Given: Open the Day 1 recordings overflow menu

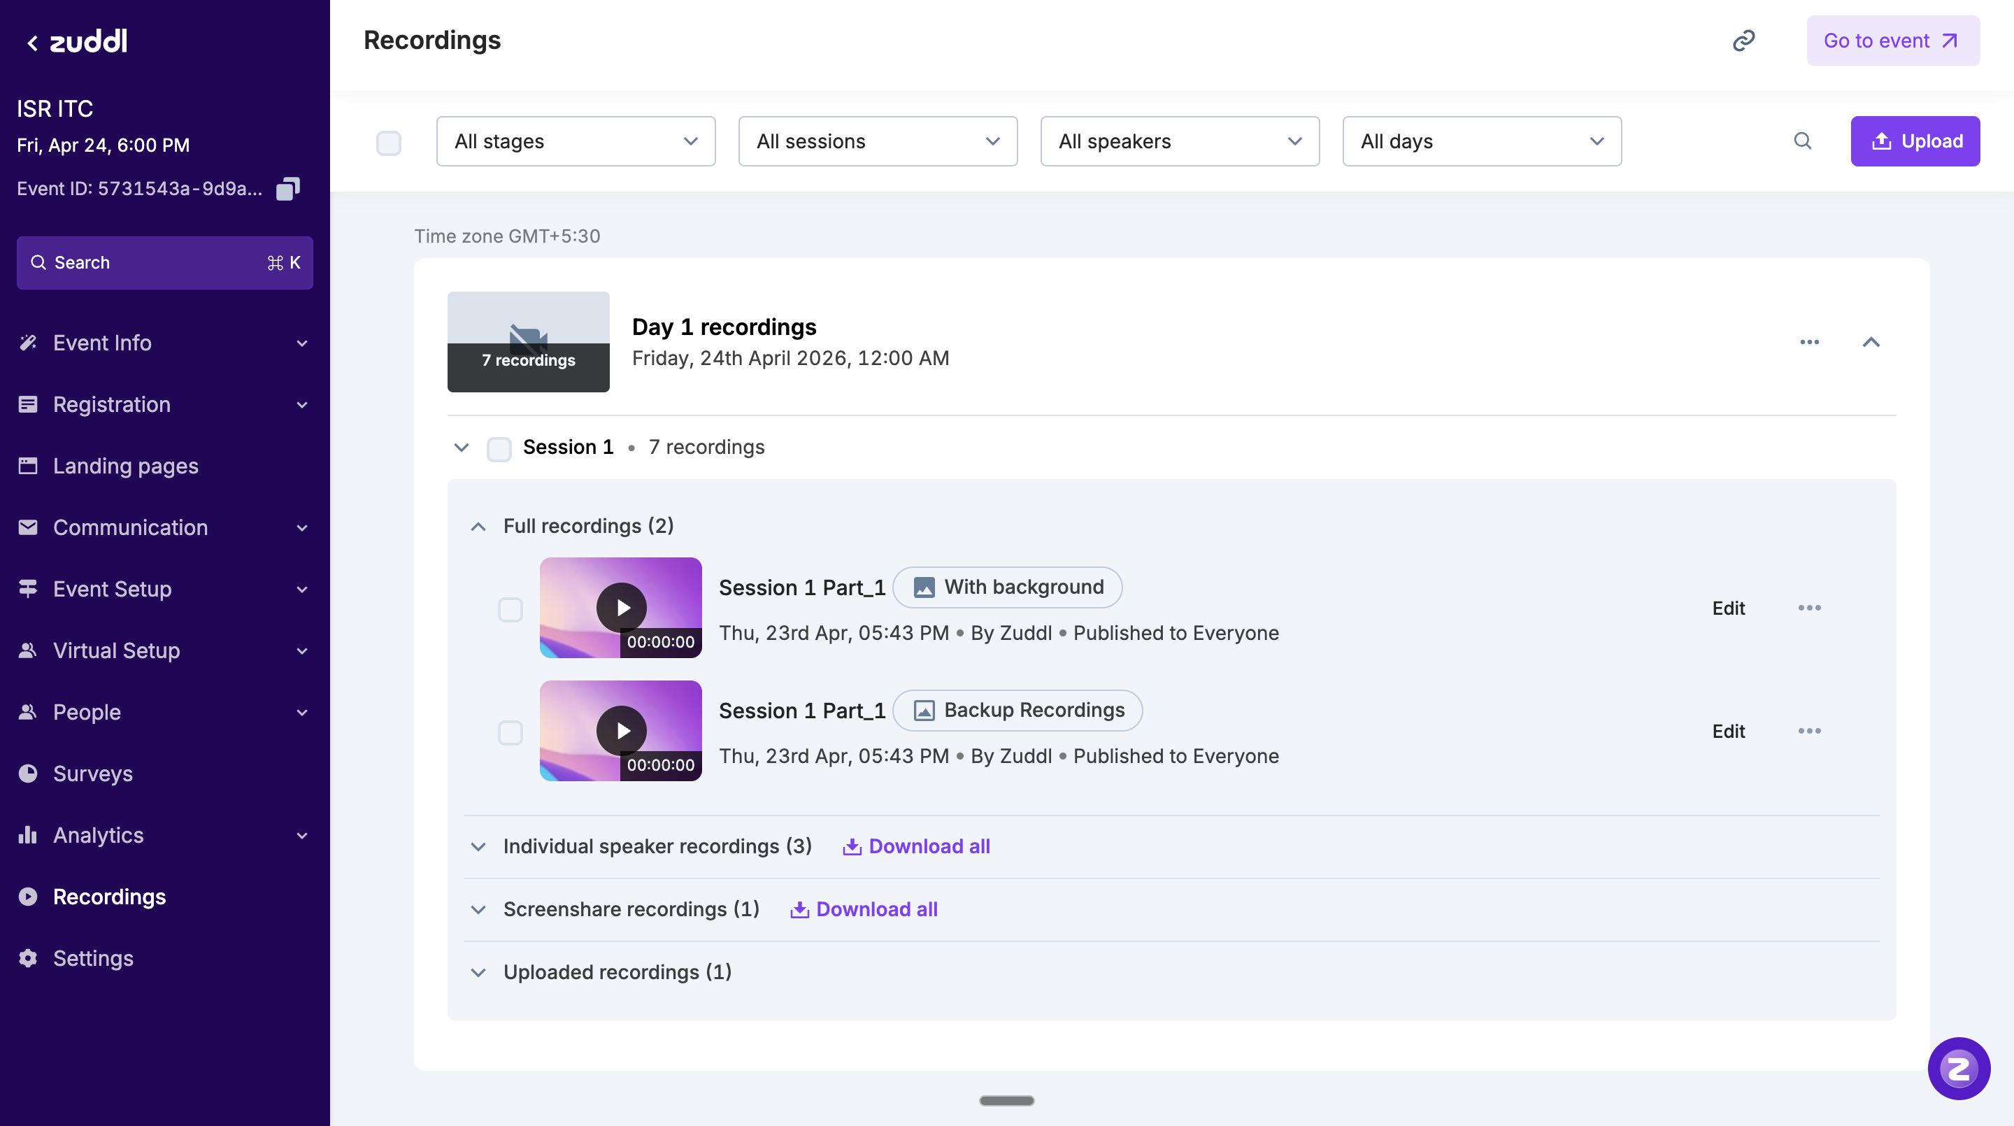Looking at the screenshot, I should coord(1809,342).
